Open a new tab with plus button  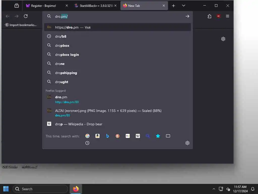click(173, 6)
